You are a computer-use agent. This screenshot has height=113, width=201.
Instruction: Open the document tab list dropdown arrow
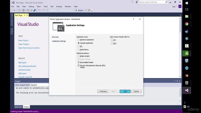pos(180,15)
